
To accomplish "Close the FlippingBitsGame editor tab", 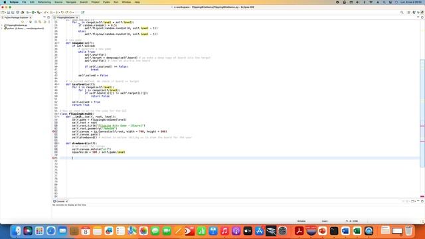I will pyautogui.click(x=77, y=18).
